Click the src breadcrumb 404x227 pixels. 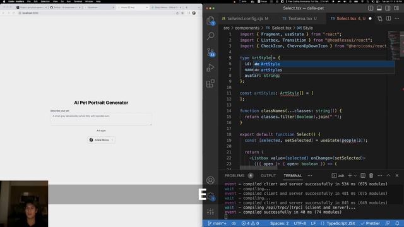pyautogui.click(x=226, y=28)
